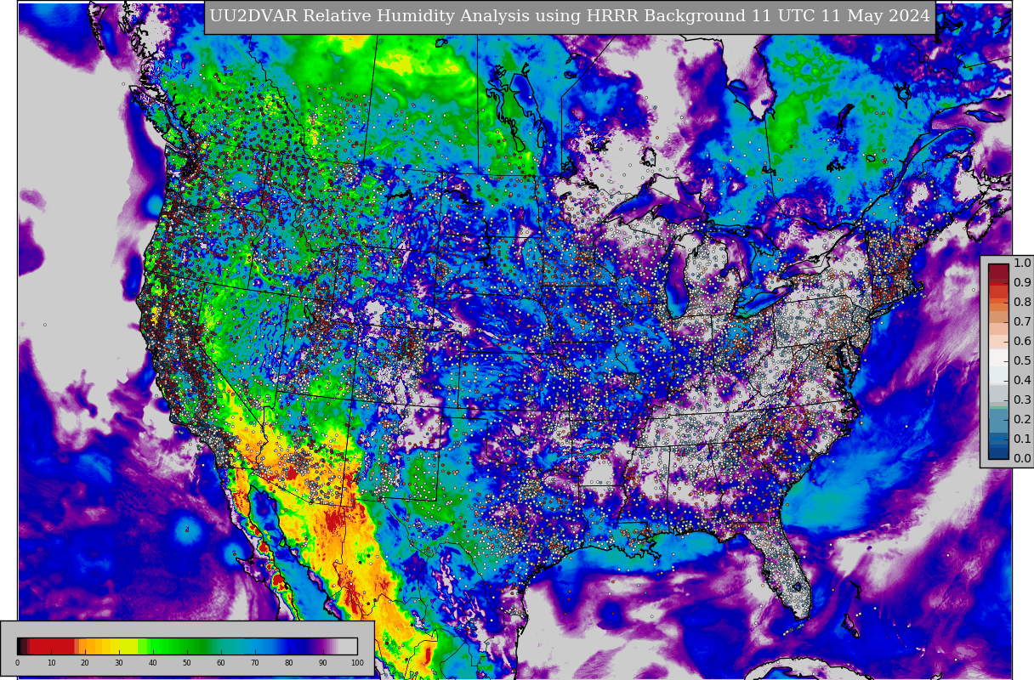Pick the dark red top swatch of right colorbar
Viewport: 1034px width, 680px height.
pyautogui.click(x=998, y=270)
